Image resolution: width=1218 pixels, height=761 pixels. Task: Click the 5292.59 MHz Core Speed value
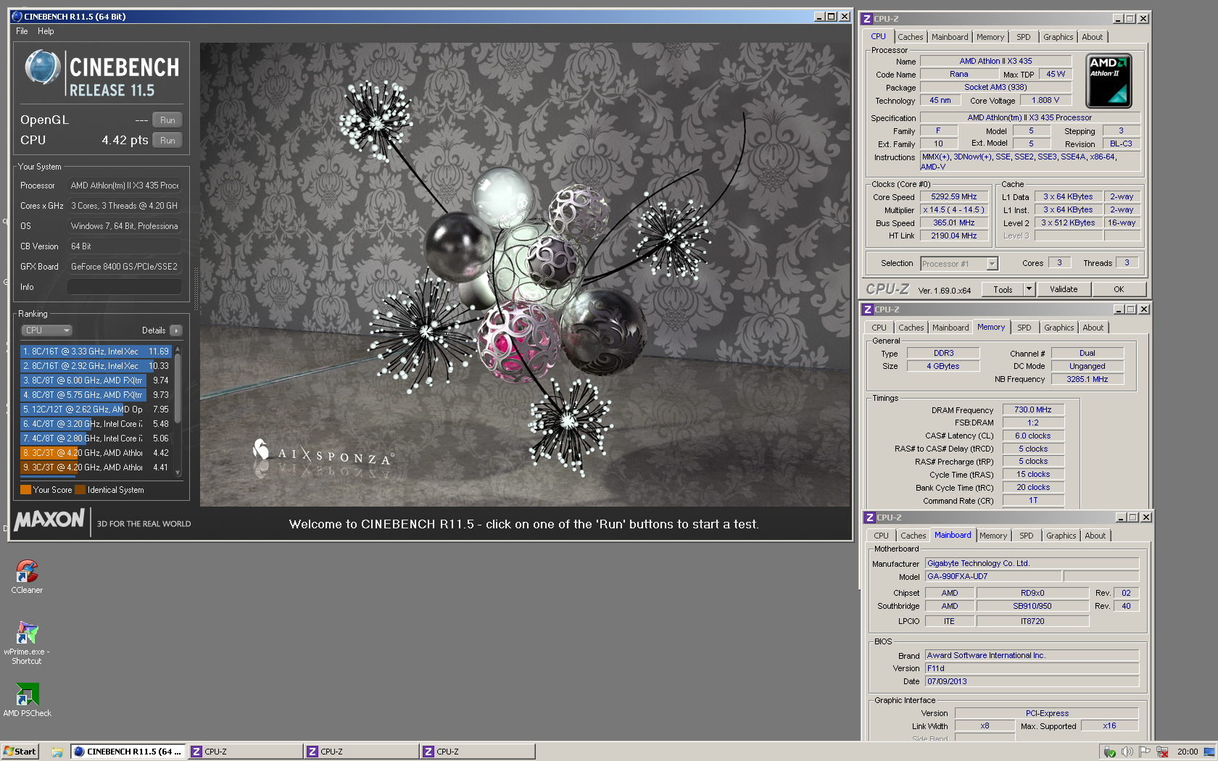953,197
